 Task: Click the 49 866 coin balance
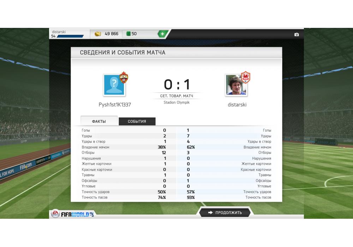coord(111,34)
